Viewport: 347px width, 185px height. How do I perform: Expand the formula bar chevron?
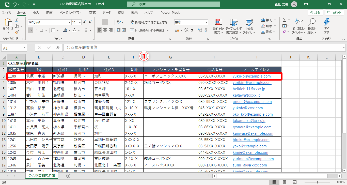(344, 48)
